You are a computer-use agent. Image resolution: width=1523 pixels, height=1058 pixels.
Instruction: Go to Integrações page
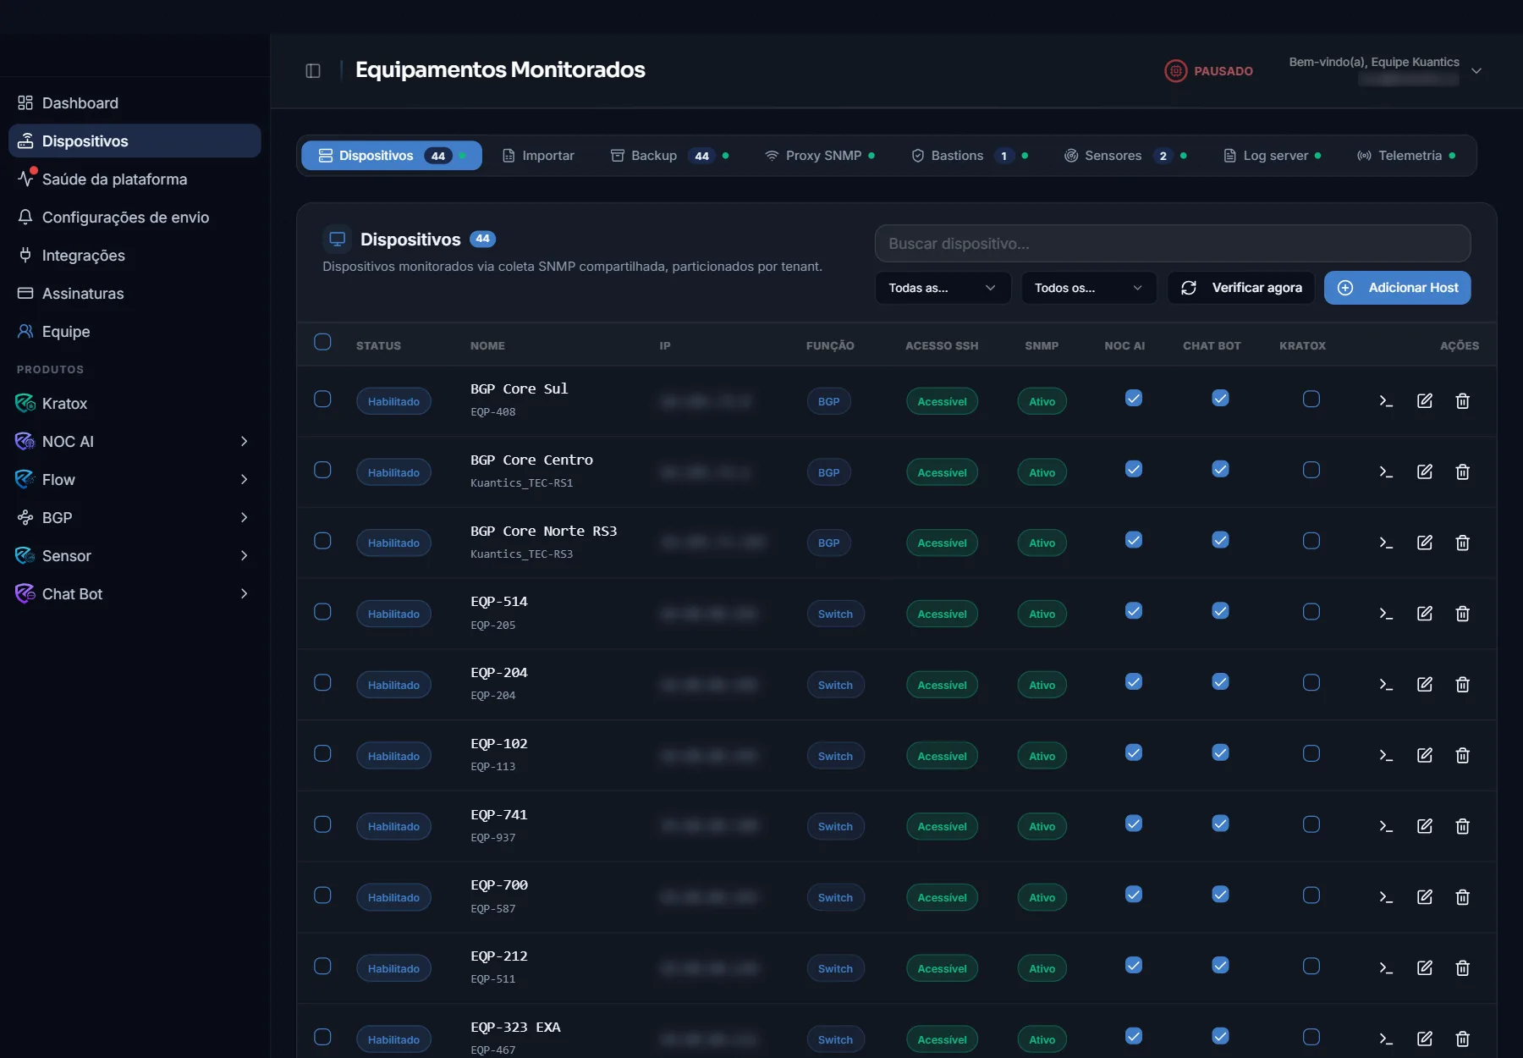[135, 255]
